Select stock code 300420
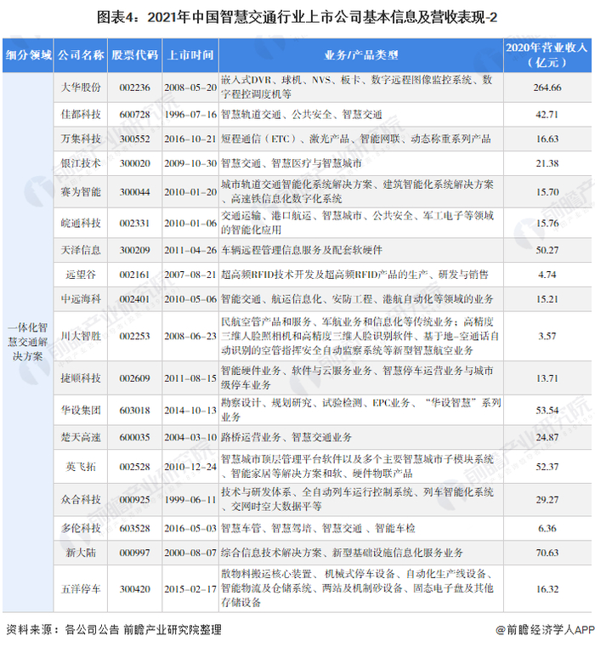The image size is (595, 647). click(134, 589)
